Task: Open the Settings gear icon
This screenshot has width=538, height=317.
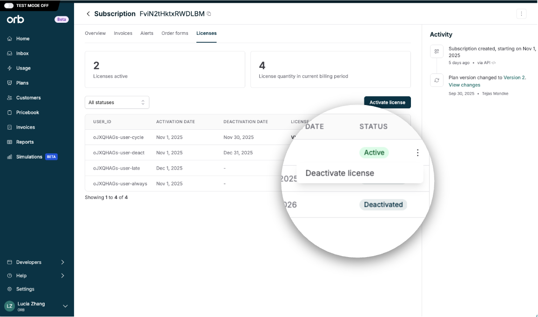Action: pos(10,289)
